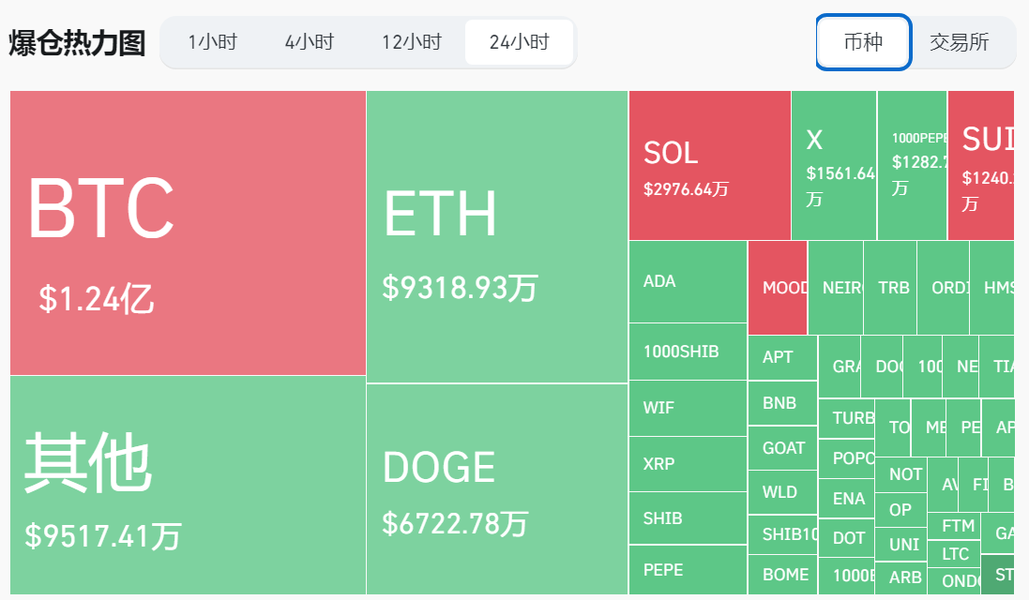Open the ETH liquidation block
The image size is (1029, 600).
coord(497,236)
